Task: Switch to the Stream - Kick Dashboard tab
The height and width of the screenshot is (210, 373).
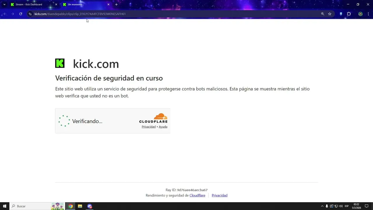Action: pyautogui.click(x=33, y=4)
